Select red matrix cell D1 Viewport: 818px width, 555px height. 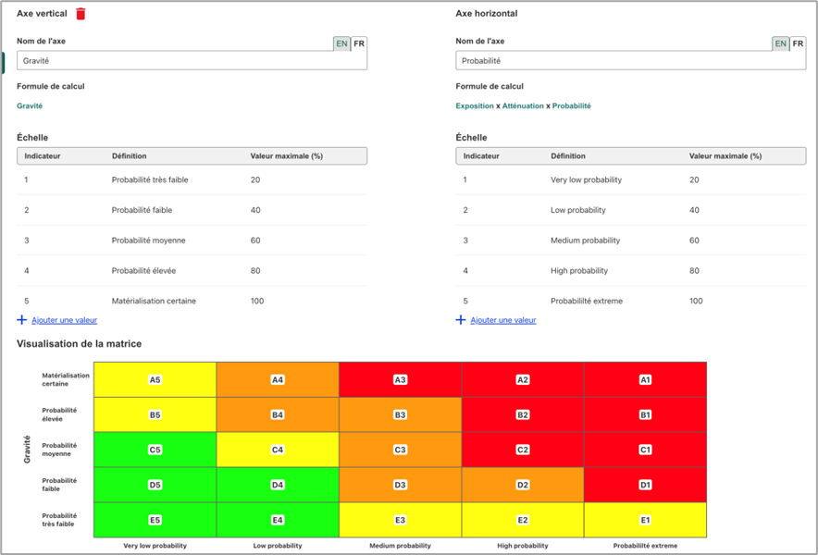pos(645,485)
